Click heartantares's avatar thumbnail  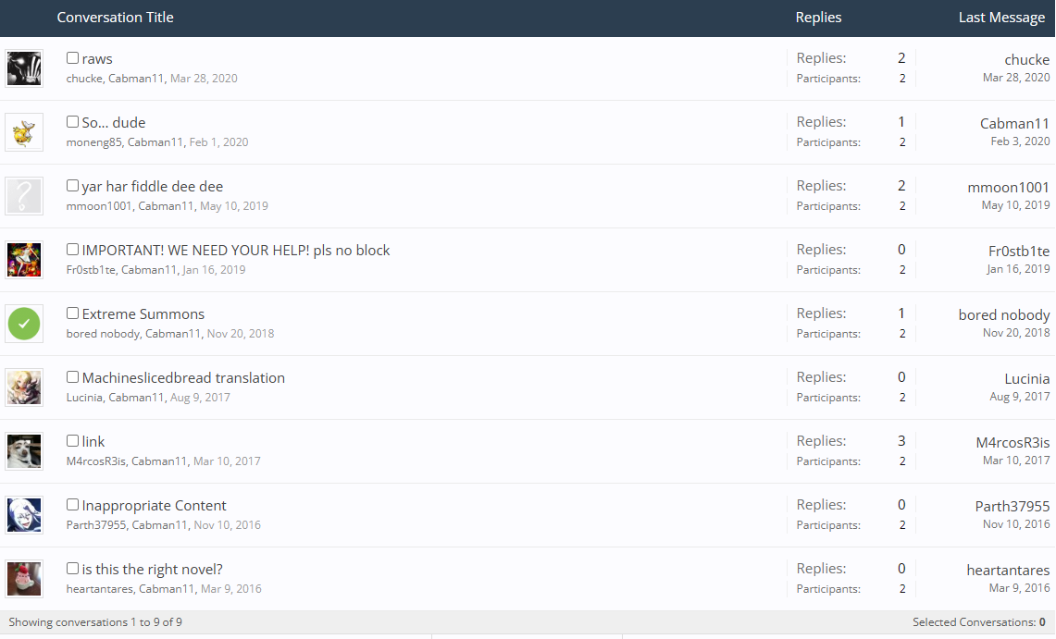[x=24, y=579]
